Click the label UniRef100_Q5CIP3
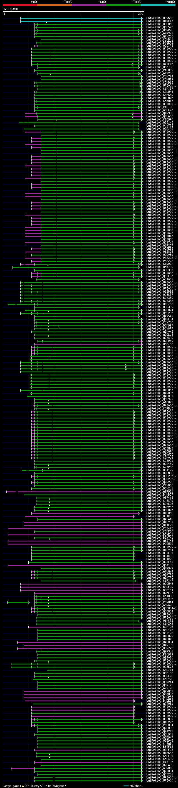Viewport: 178px width, 788px height. click(160, 46)
